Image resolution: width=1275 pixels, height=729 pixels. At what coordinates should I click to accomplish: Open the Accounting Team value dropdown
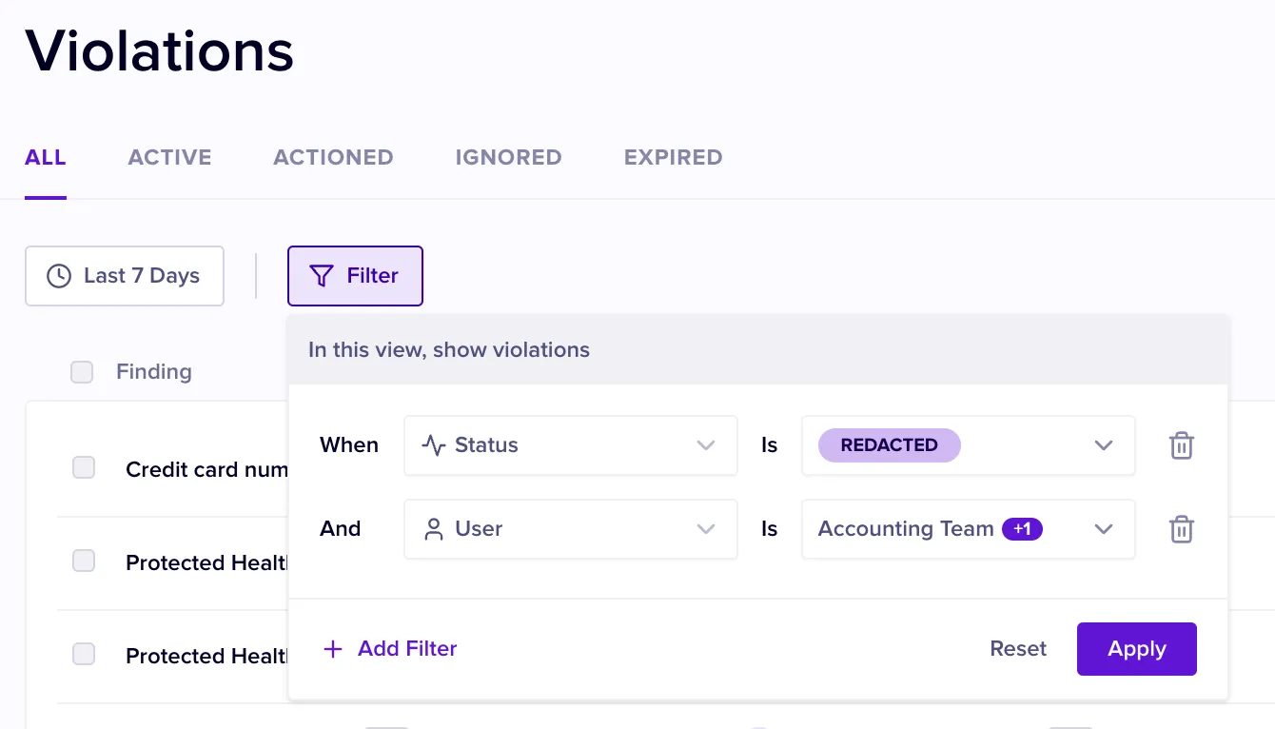pos(1103,529)
